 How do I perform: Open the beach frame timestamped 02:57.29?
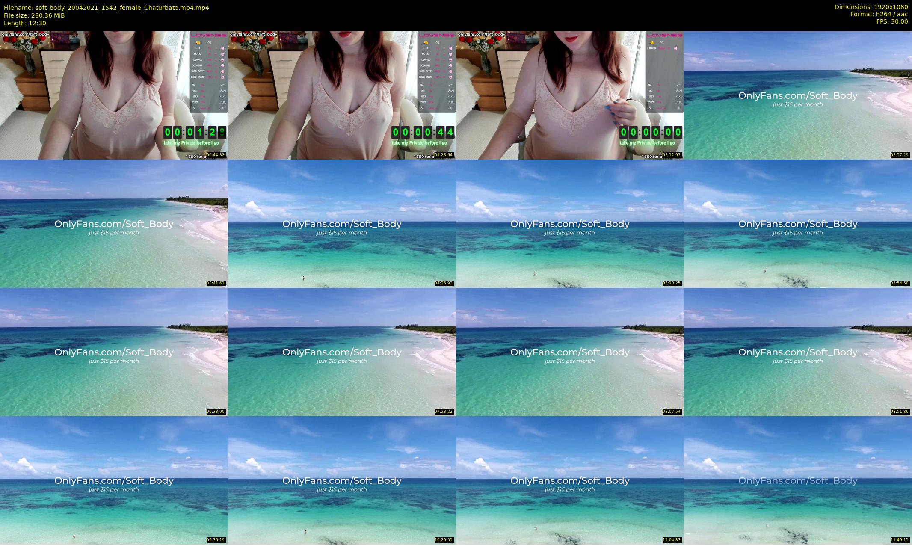click(x=798, y=95)
